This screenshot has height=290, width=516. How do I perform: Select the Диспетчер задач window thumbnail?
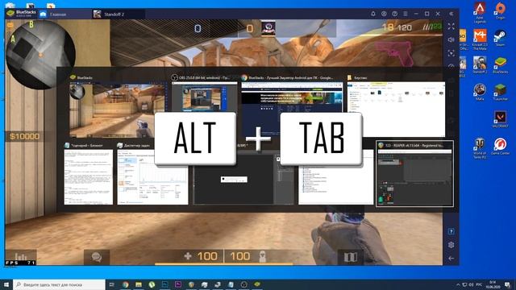click(x=152, y=177)
